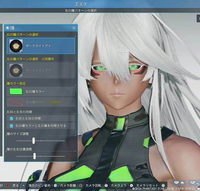Click the 項目のピン留め controller icon
The image size is (200, 191).
55,185
